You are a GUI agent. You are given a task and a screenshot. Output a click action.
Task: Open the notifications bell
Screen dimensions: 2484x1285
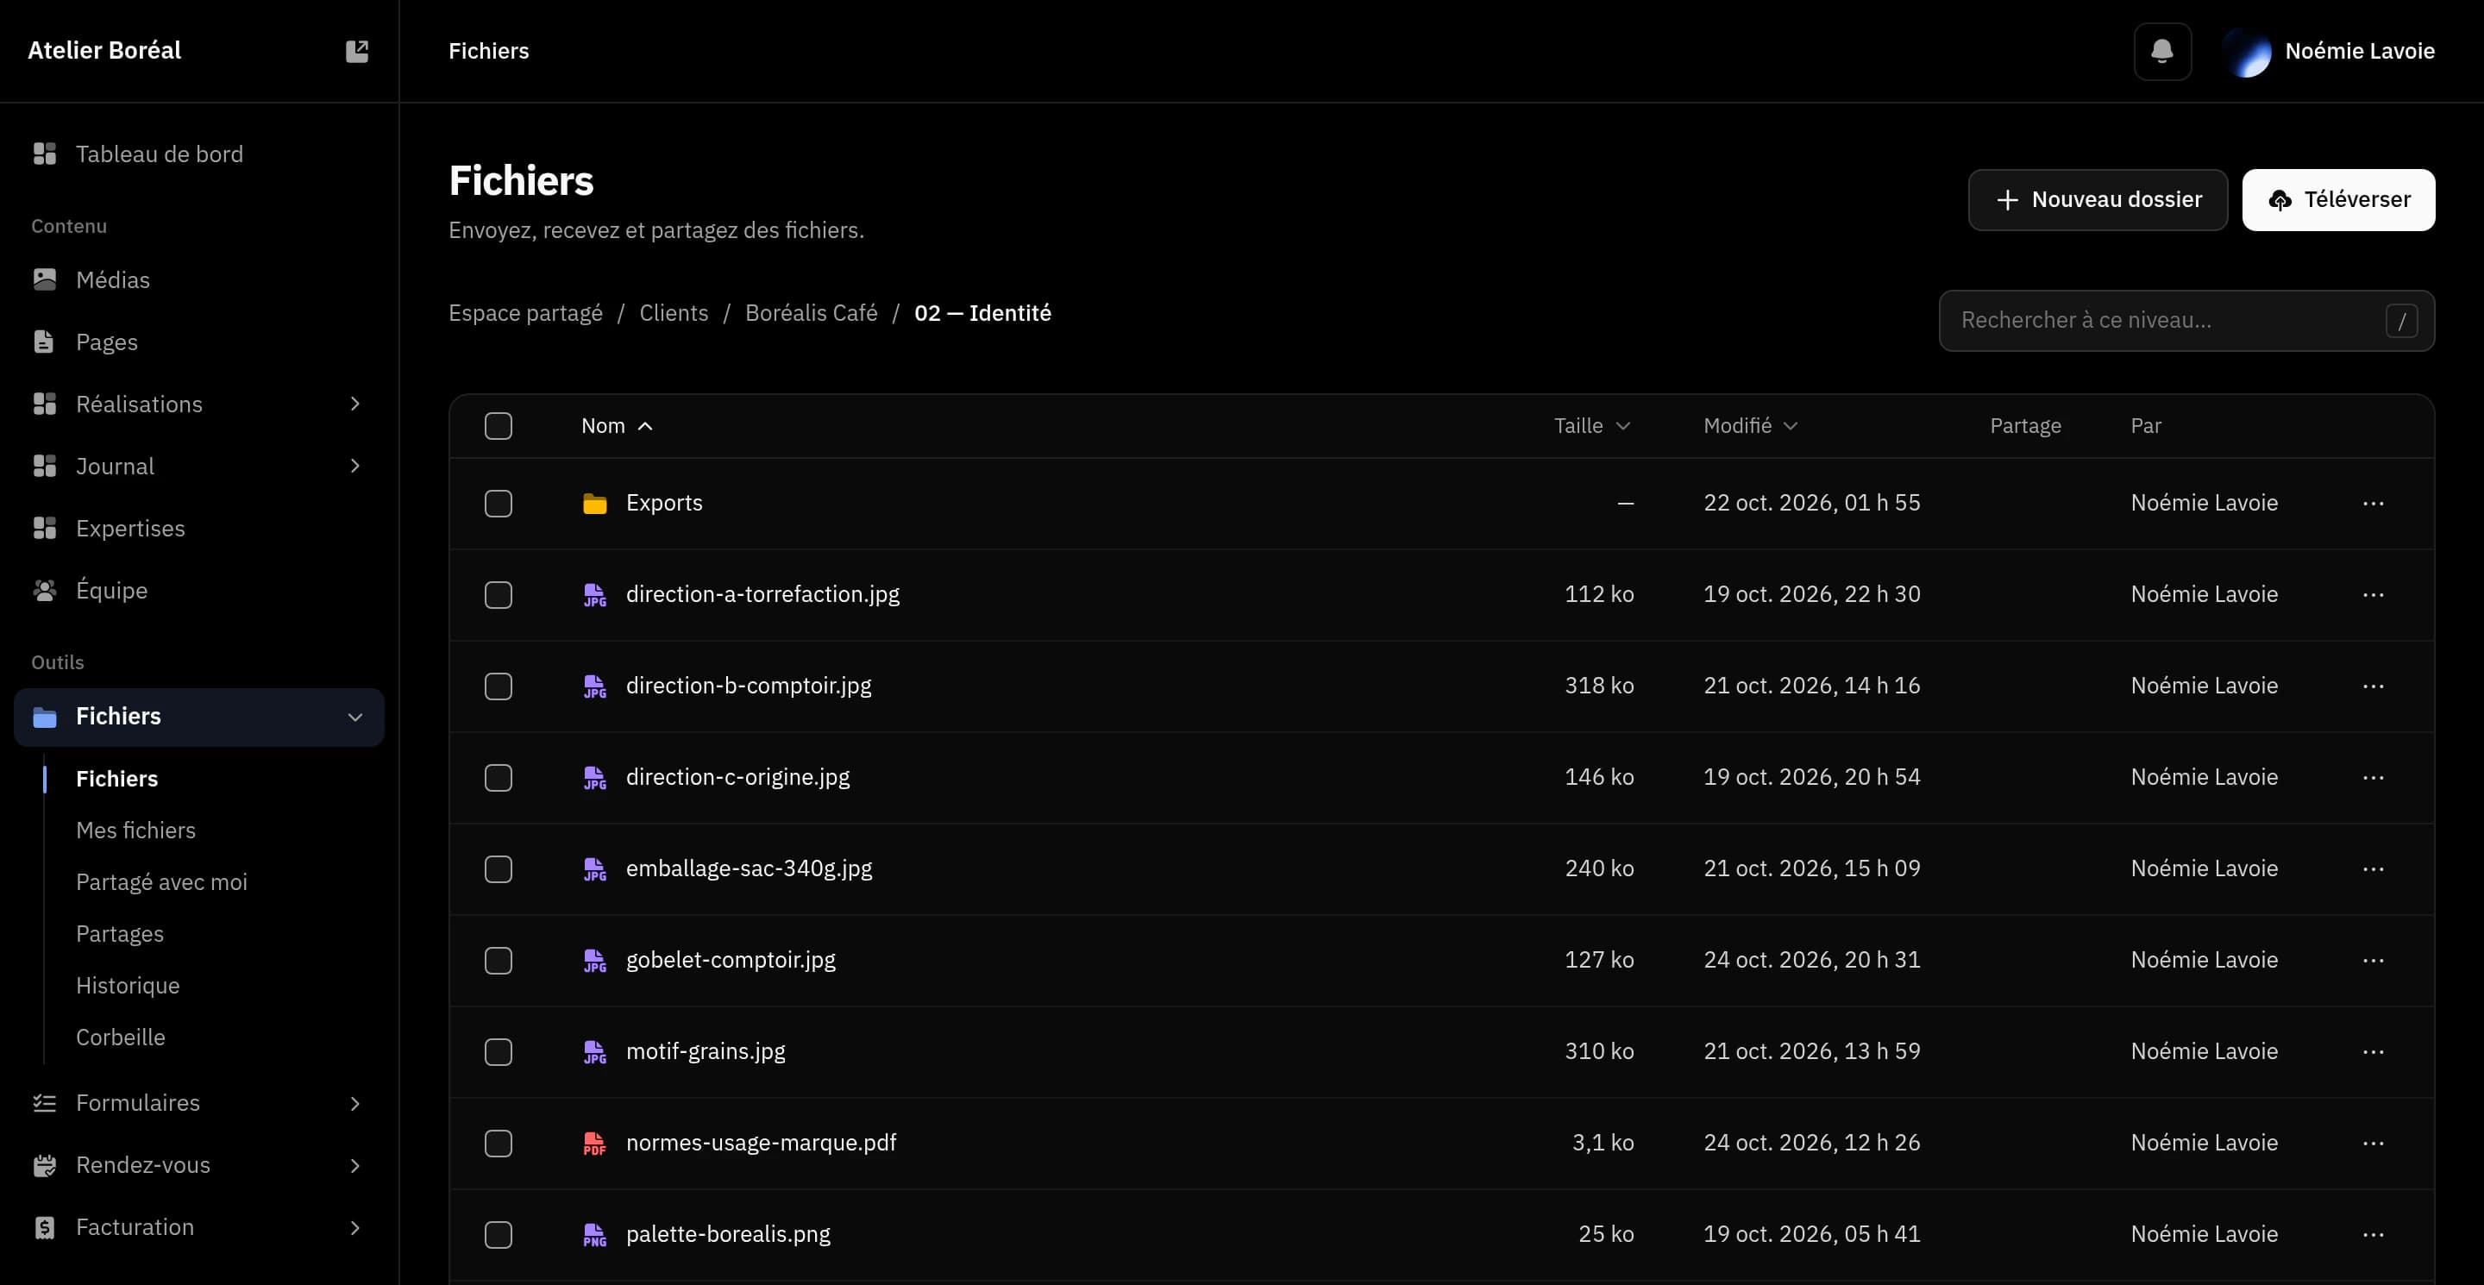[2162, 51]
